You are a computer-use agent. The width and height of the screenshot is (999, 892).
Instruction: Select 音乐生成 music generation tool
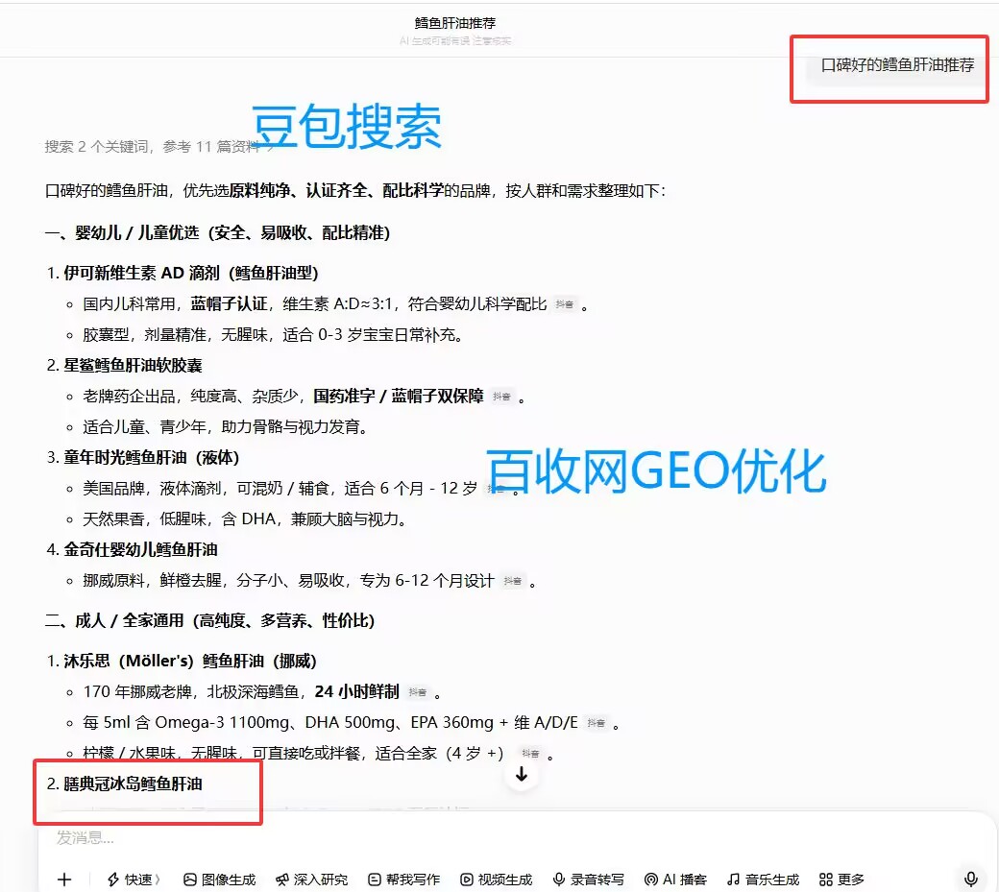click(x=764, y=880)
